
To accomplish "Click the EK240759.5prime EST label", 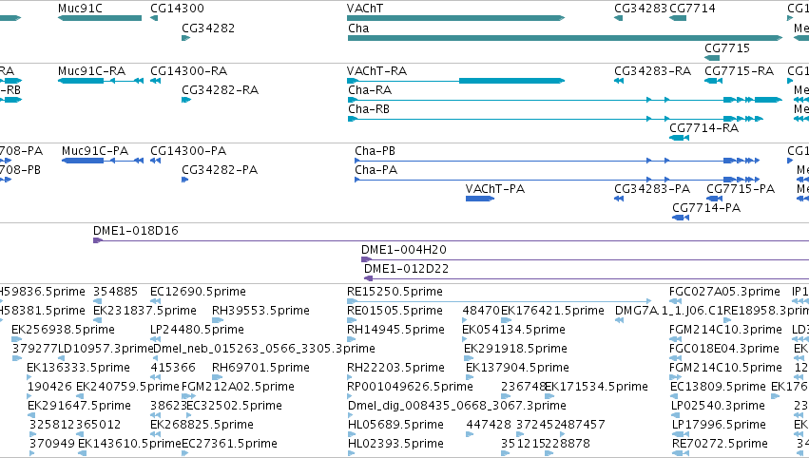I will (x=127, y=387).
